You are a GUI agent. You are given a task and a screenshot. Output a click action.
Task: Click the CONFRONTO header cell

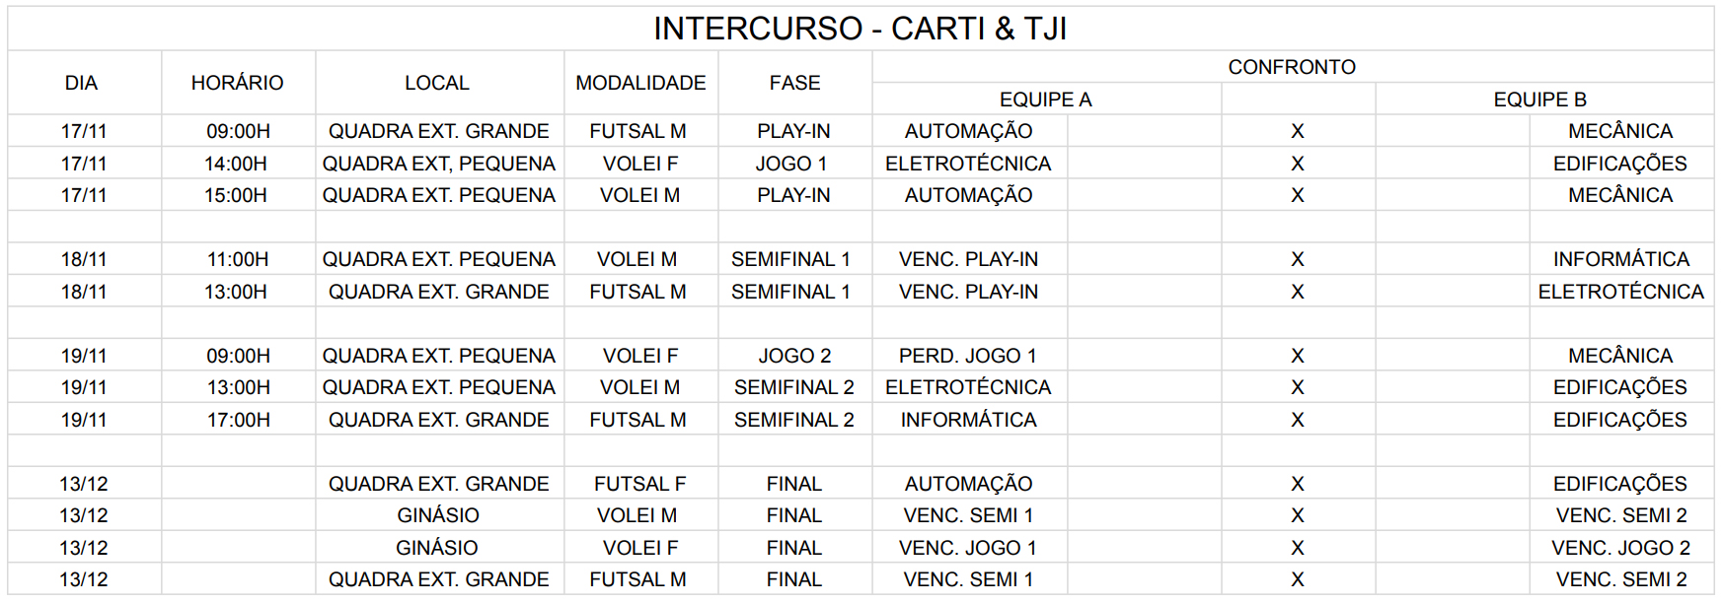tap(1291, 67)
